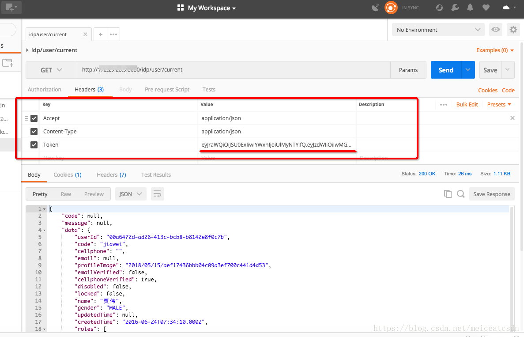
Task: Click the Content-Type key cell
Action: pyautogui.click(x=119, y=131)
